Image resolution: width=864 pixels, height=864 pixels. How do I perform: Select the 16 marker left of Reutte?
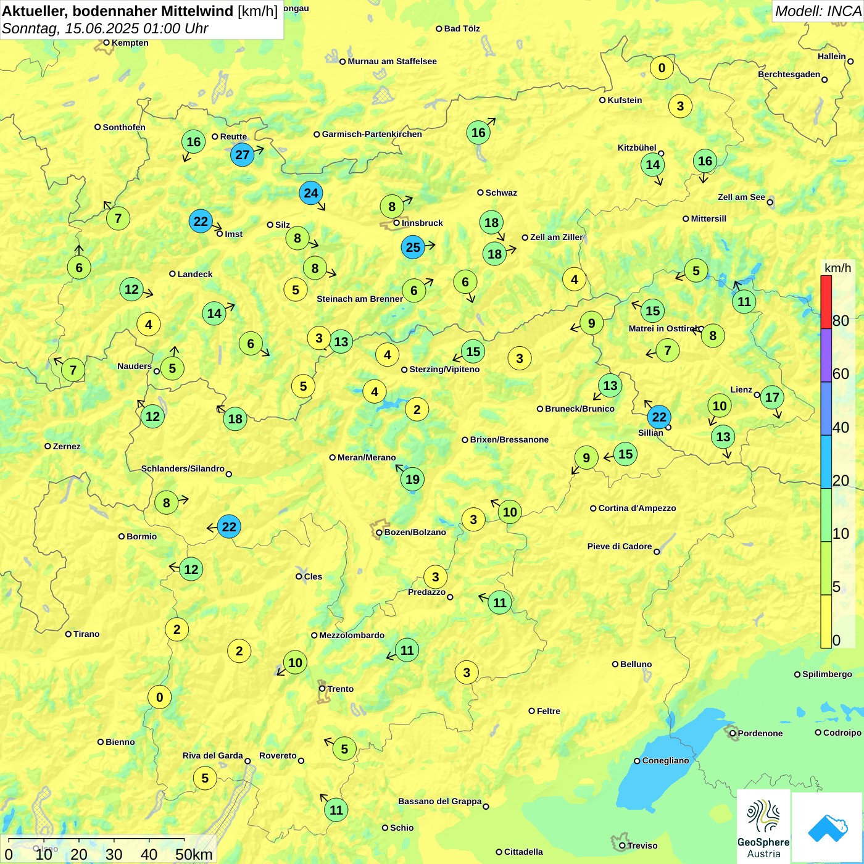pos(194,142)
